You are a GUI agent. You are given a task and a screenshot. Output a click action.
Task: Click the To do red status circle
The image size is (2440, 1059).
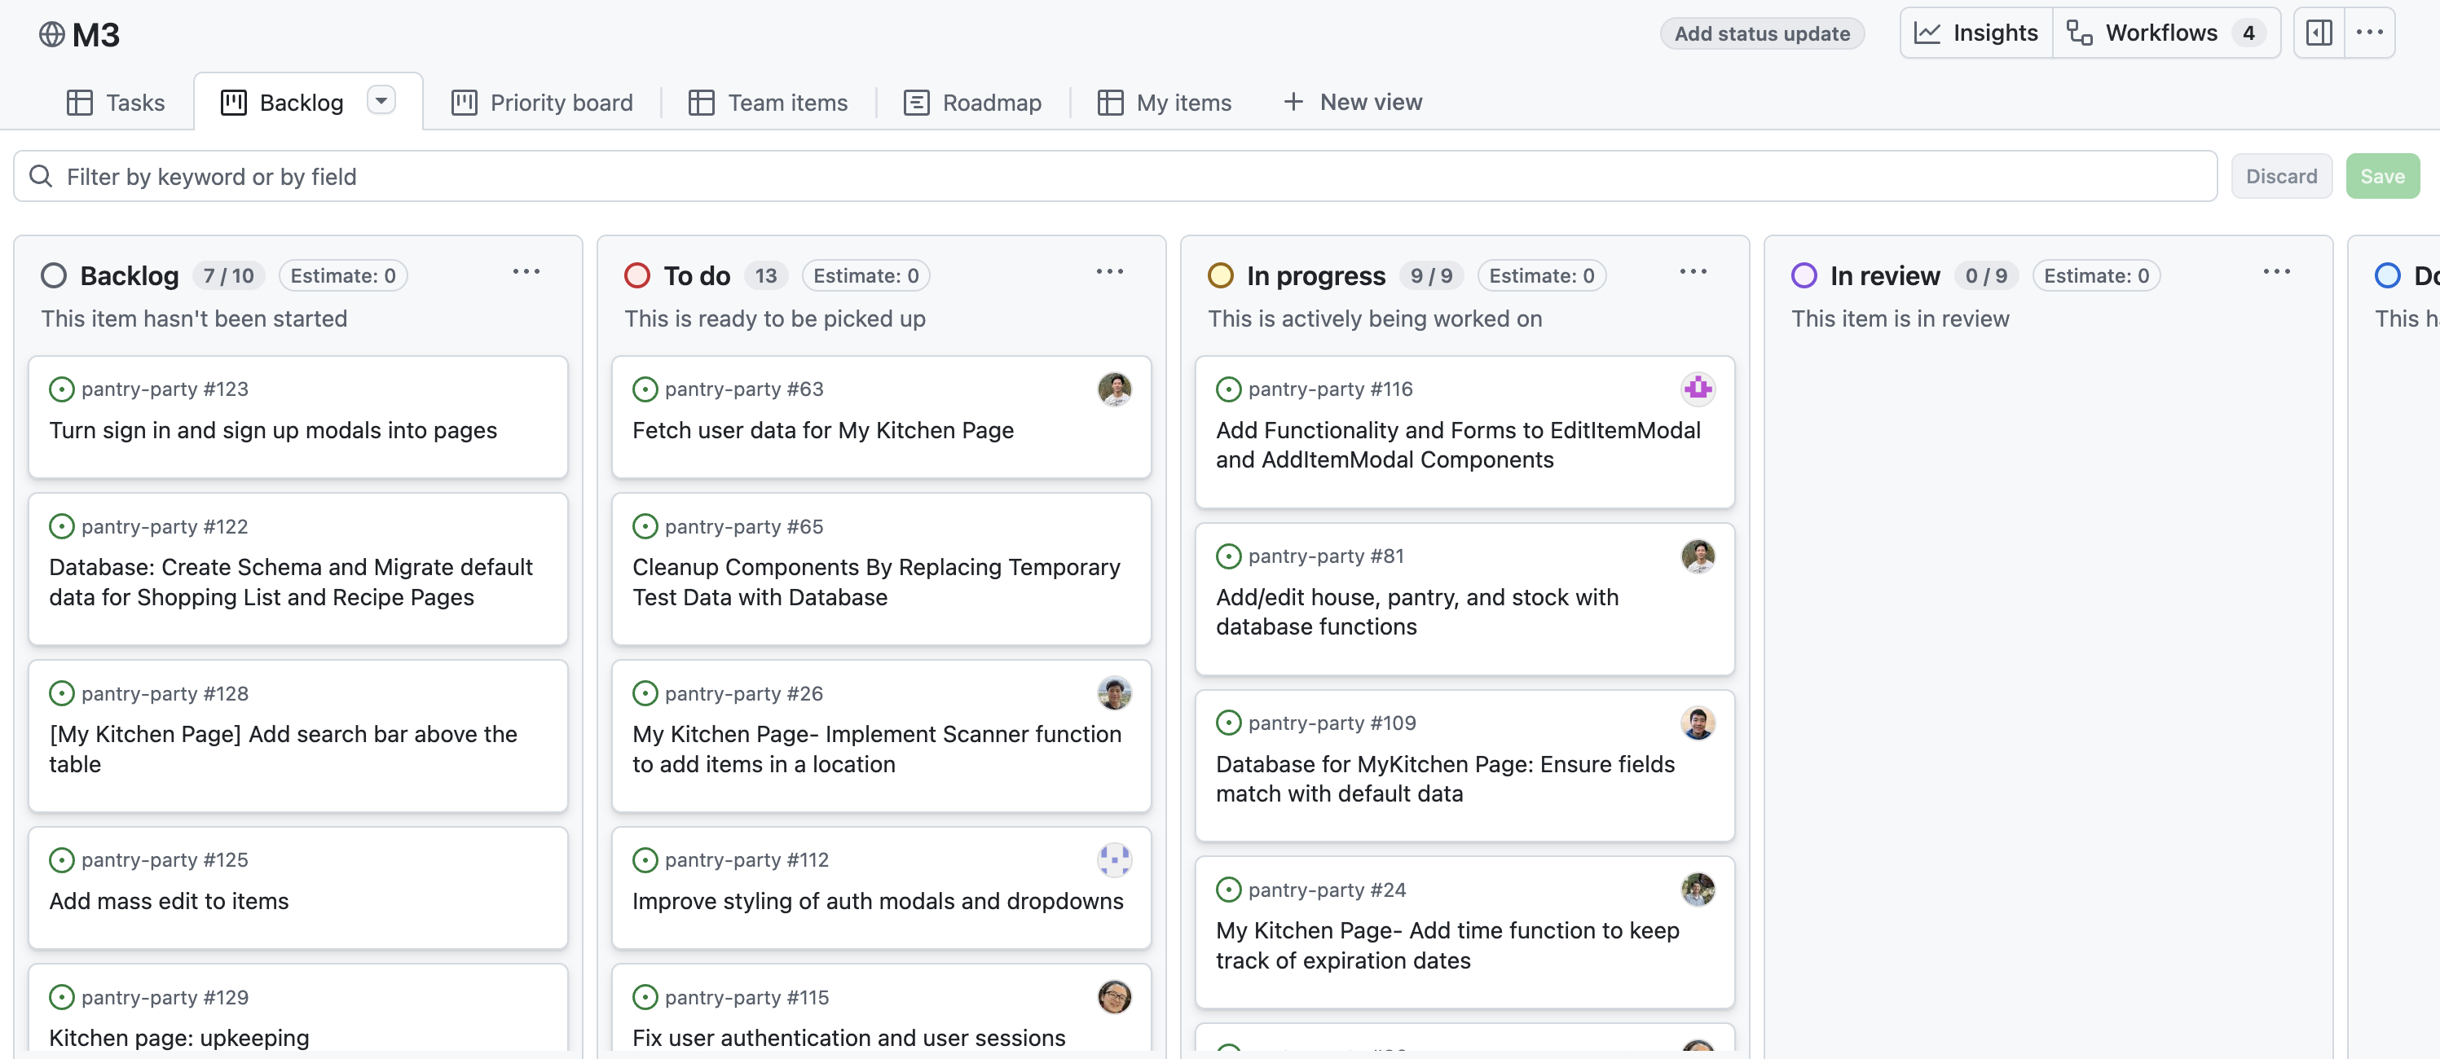click(x=637, y=275)
